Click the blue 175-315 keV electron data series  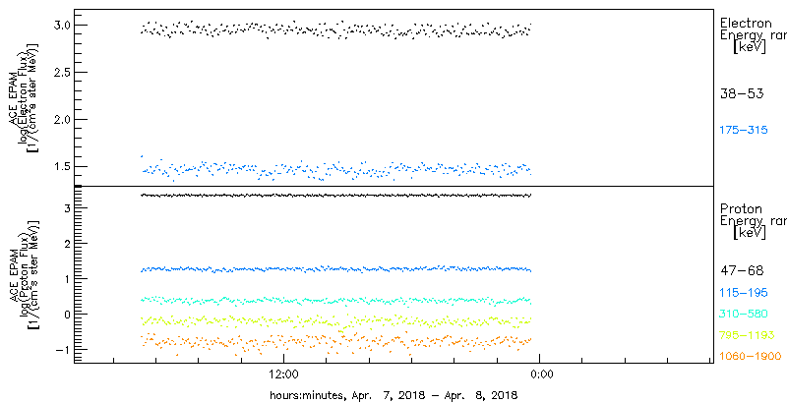pyautogui.click(x=335, y=169)
